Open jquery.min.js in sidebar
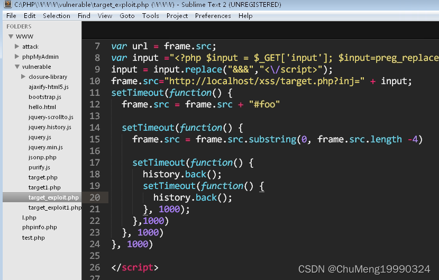Viewport: 439px width, 280px height. [45, 148]
